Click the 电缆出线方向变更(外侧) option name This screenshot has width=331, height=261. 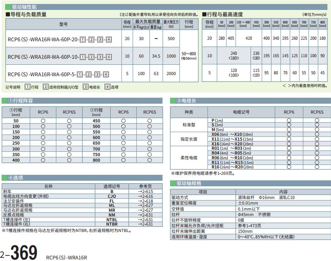coord(26,196)
